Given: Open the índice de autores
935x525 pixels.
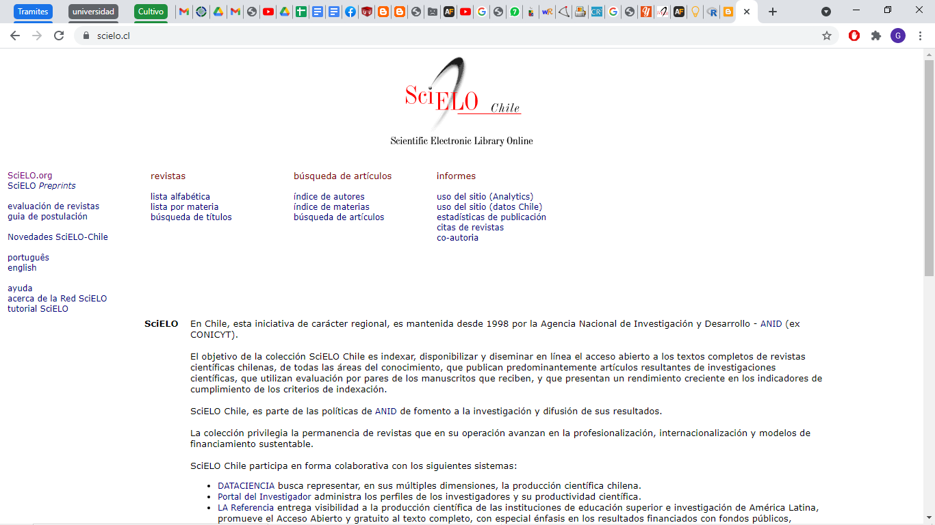Looking at the screenshot, I should click(329, 197).
